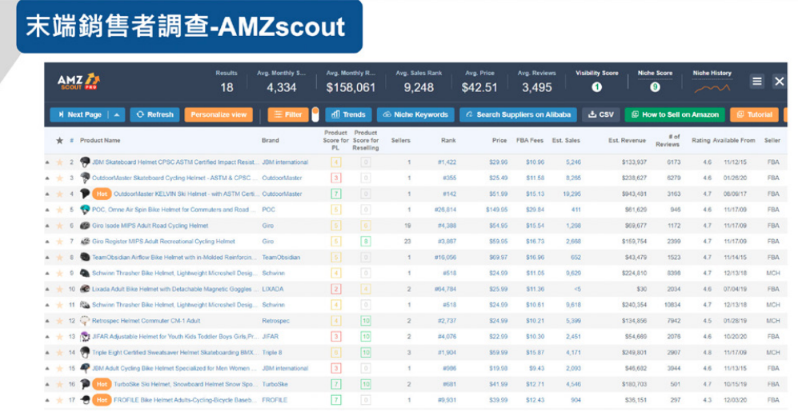798x416 pixels.
Task: Sort by Product Name column header
Action: coord(100,140)
